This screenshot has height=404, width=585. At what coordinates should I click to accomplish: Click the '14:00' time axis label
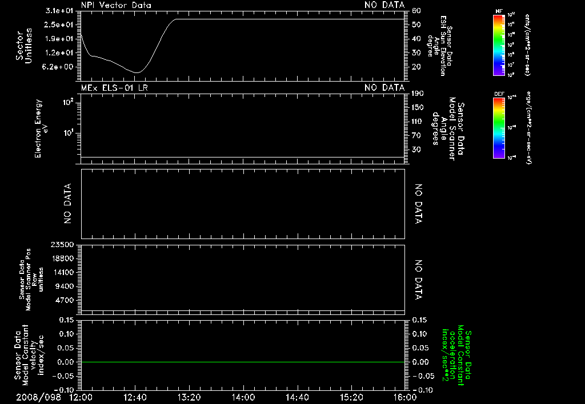243,397
